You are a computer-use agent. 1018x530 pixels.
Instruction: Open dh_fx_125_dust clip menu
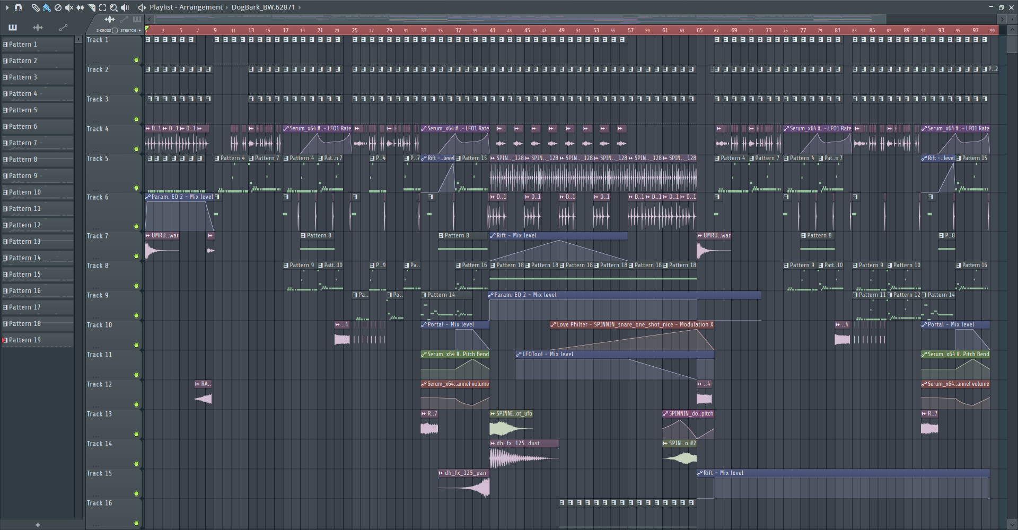click(x=493, y=443)
